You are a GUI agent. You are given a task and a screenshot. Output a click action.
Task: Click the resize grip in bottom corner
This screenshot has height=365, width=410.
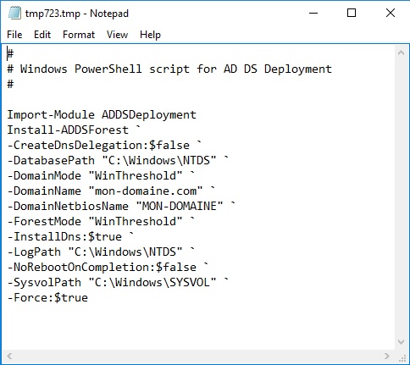(402, 357)
